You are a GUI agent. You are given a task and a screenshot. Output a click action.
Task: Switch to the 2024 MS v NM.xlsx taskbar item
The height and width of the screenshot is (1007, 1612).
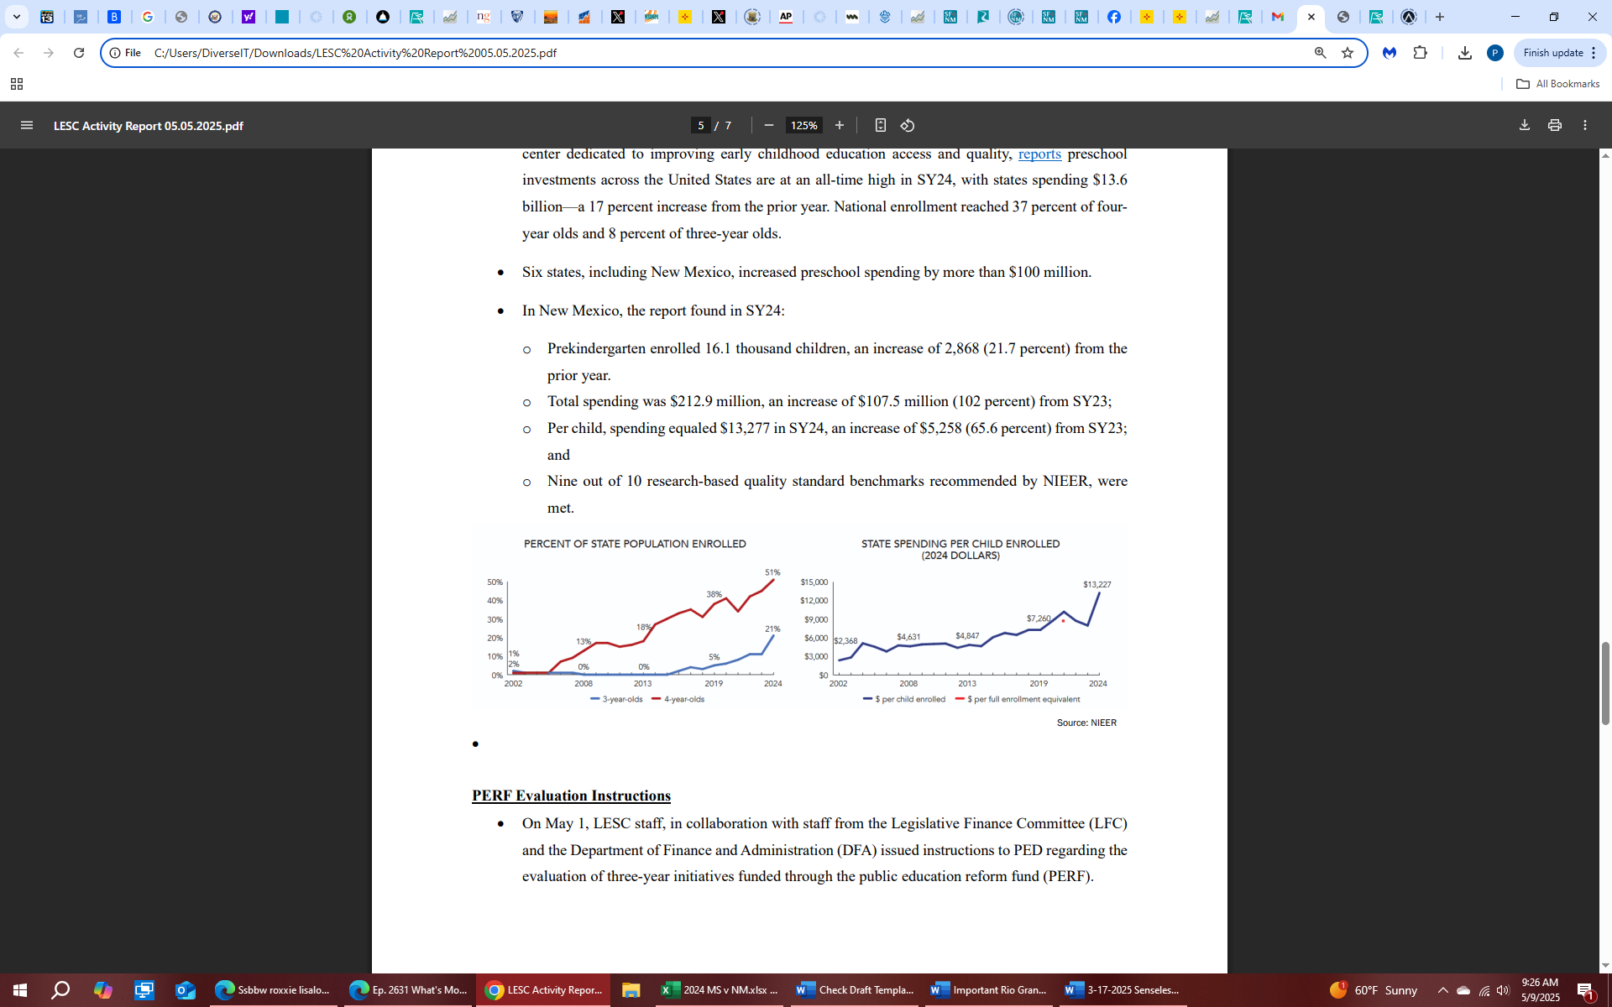720,990
